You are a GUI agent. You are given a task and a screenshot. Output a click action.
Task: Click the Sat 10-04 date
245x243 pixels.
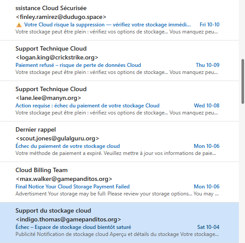(x=208, y=227)
